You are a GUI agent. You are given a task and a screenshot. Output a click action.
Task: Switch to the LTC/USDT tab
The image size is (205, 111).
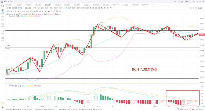(x=38, y=5)
